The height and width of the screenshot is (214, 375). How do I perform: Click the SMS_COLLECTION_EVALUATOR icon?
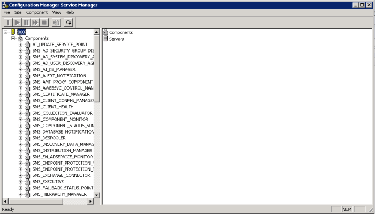pyautogui.click(x=28, y=113)
